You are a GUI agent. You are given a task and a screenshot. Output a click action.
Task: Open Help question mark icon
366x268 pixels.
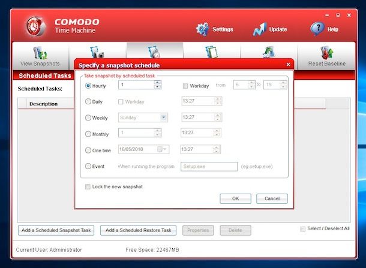(x=317, y=29)
